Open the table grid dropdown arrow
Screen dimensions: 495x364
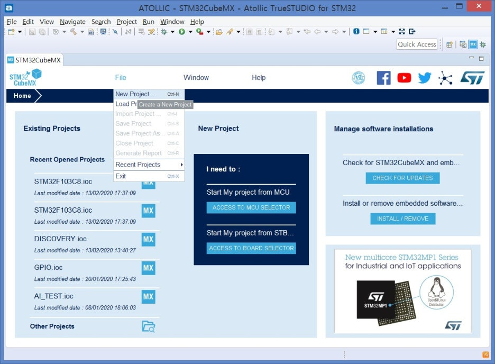pyautogui.click(x=393, y=32)
